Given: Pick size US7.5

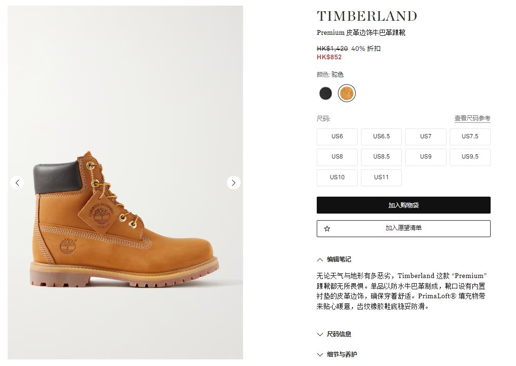Looking at the screenshot, I should point(470,137).
